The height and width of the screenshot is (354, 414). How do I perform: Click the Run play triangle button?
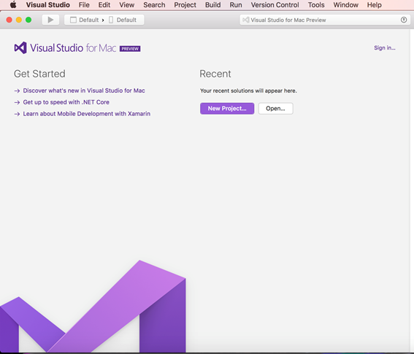click(x=50, y=20)
